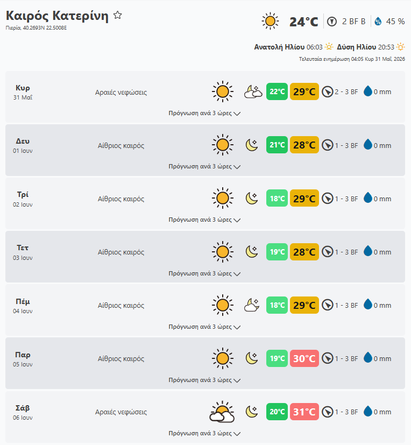Expand Πρόγνωση ανά 3 ώρες for Δευ 01 Ιουν

coord(204,167)
